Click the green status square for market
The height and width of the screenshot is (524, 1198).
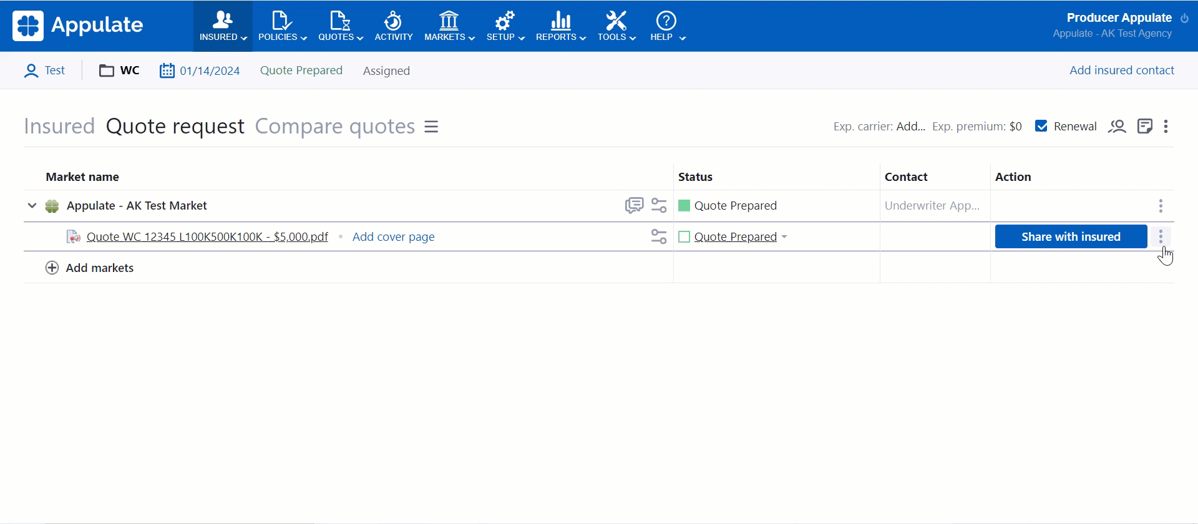(x=684, y=206)
